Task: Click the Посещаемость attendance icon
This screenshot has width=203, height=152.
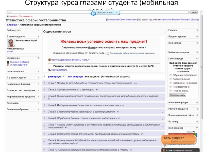Action: [49, 70]
